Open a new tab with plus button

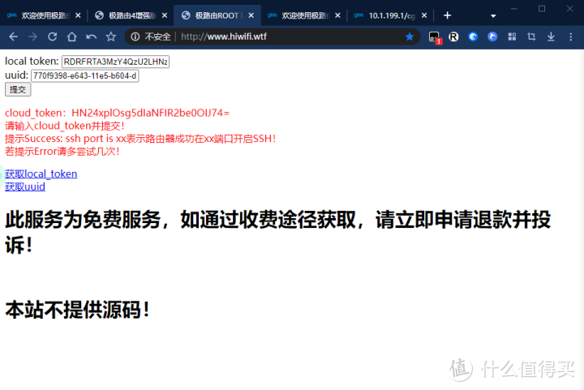pyautogui.click(x=447, y=15)
